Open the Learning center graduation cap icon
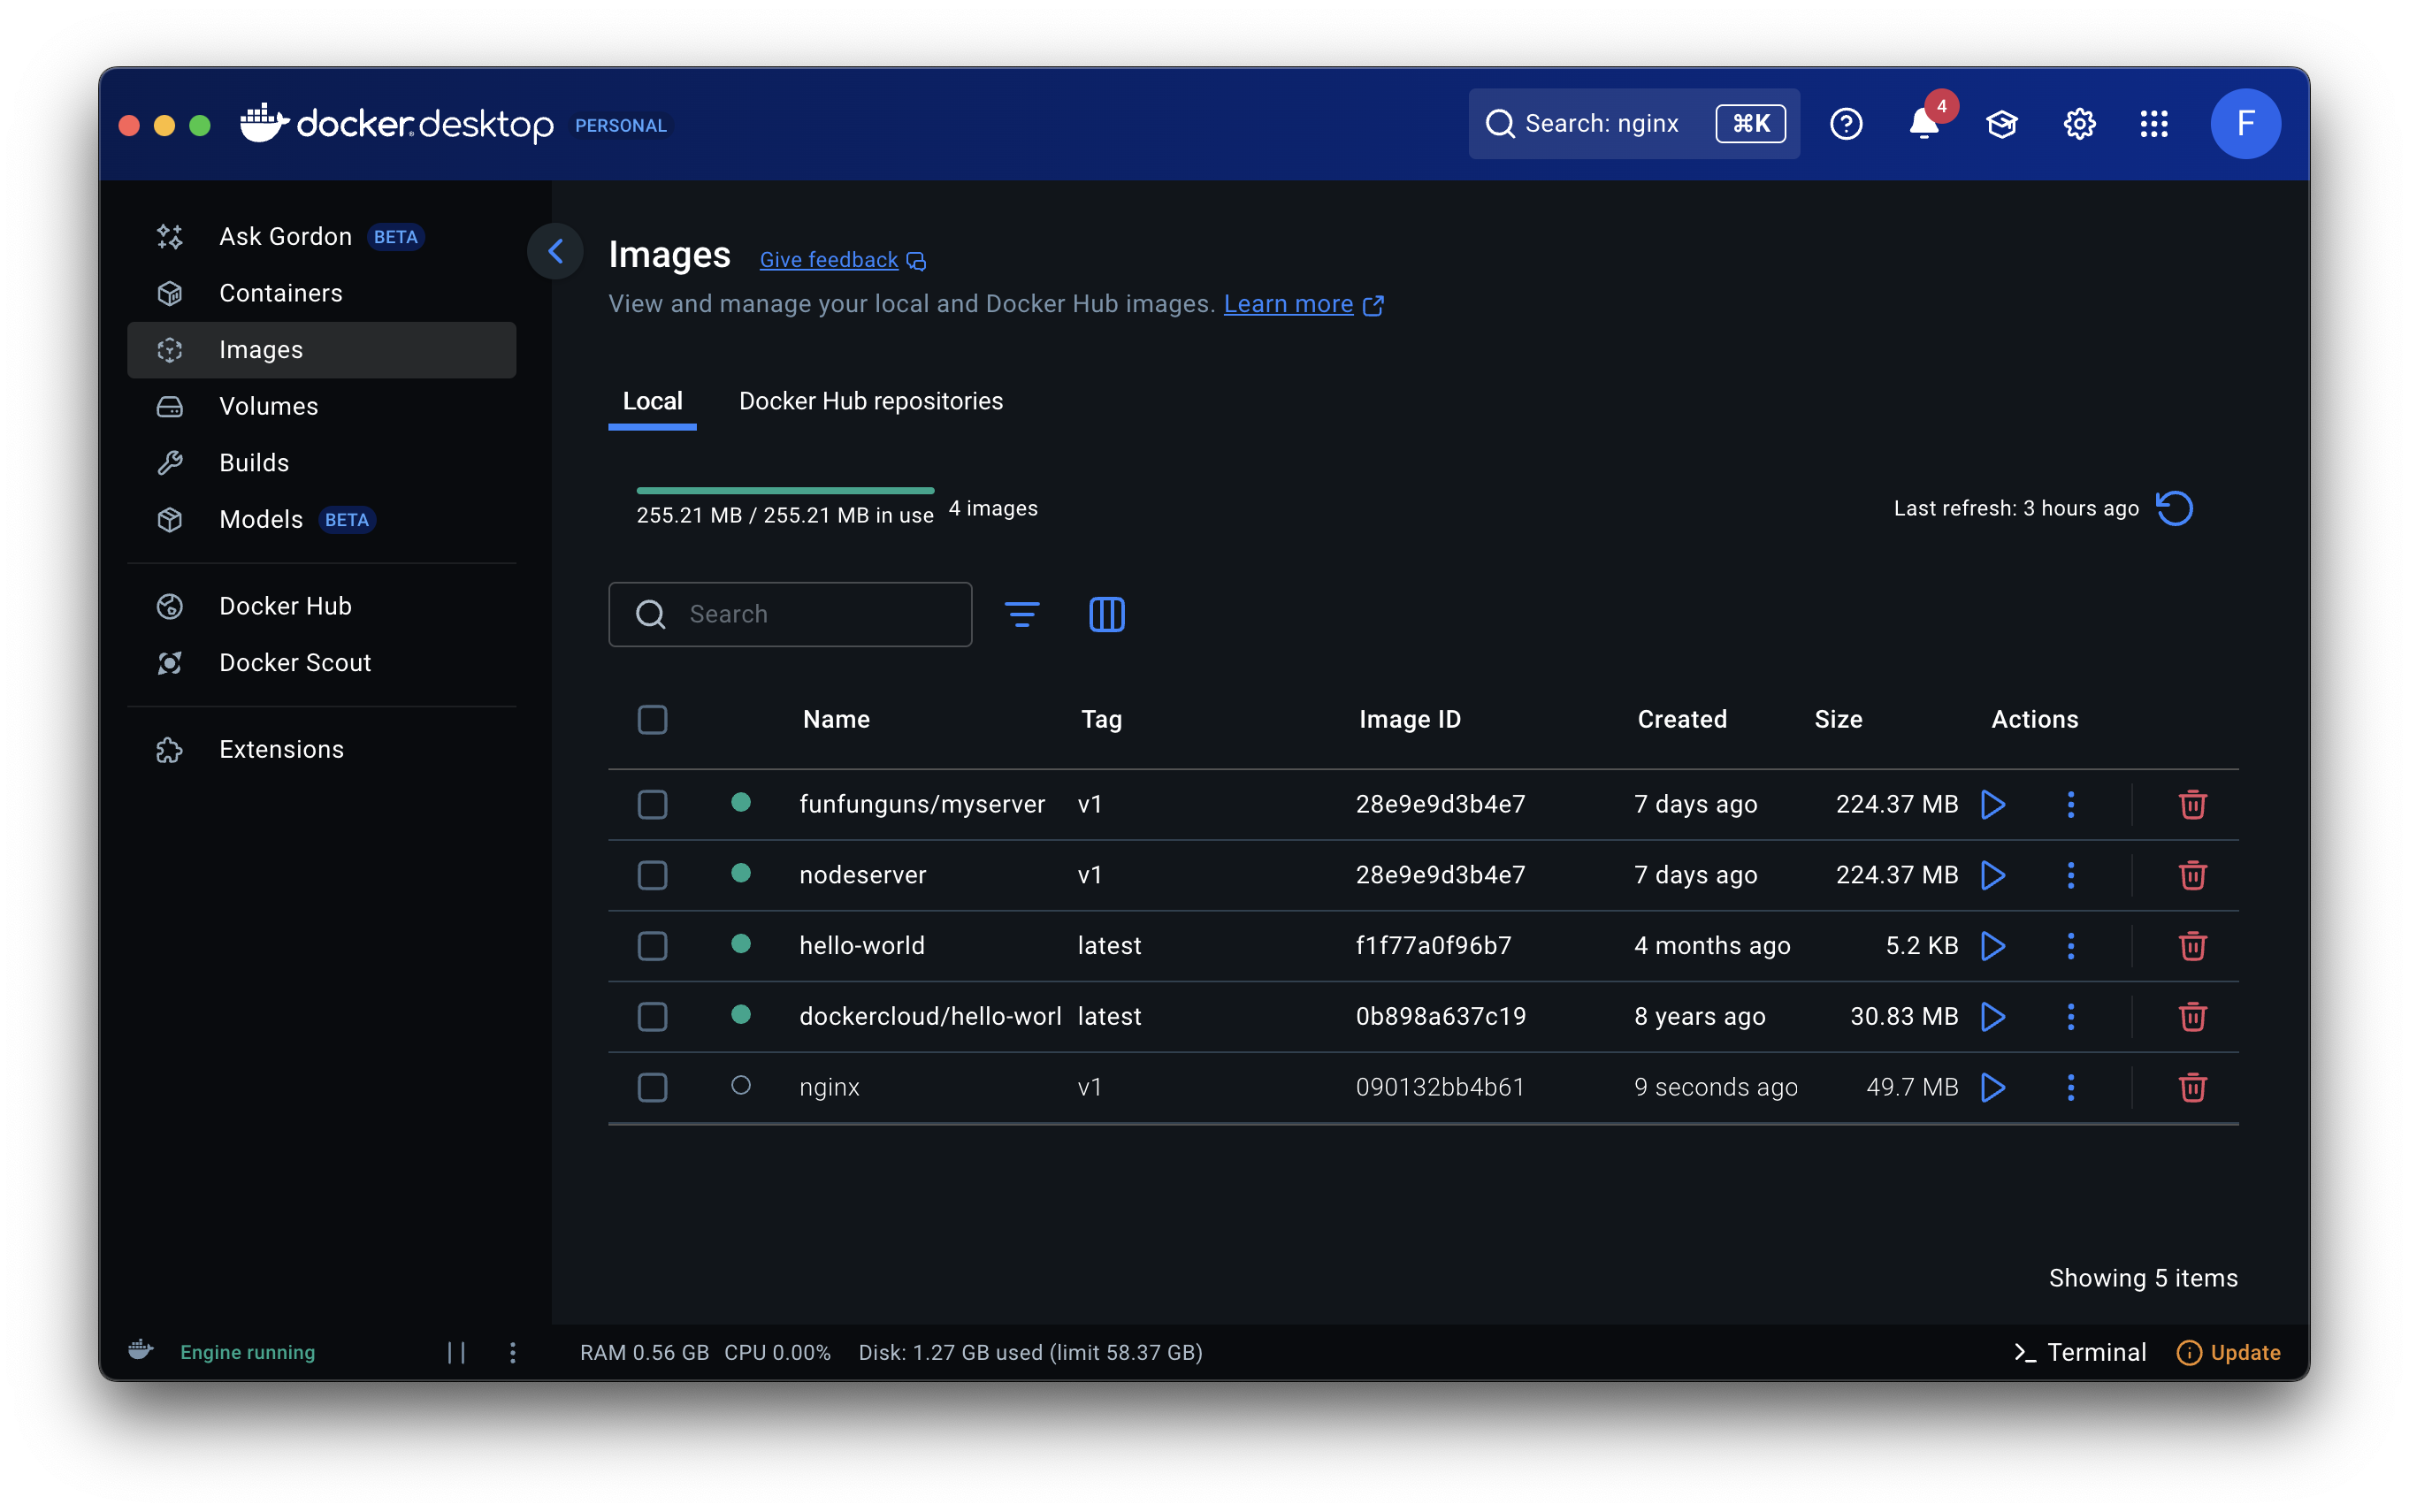2409x1512 pixels. (x=2001, y=124)
